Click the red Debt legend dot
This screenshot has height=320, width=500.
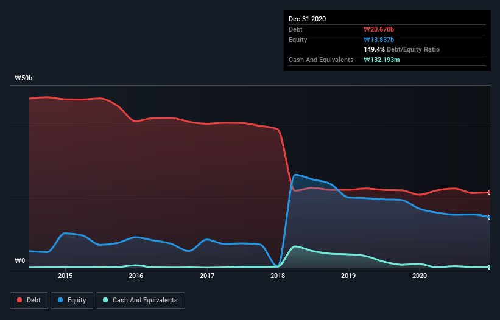click(x=19, y=300)
